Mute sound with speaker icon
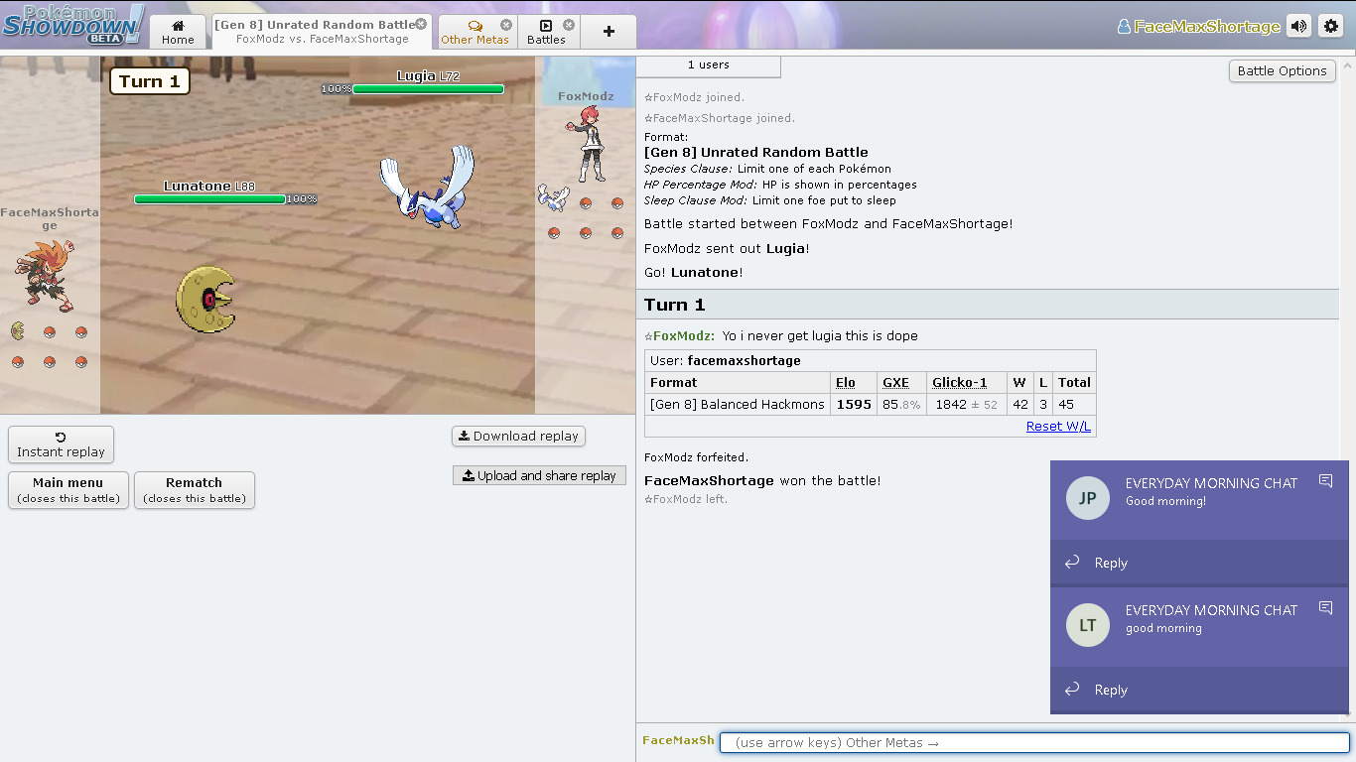This screenshot has height=762, width=1356. tap(1298, 27)
